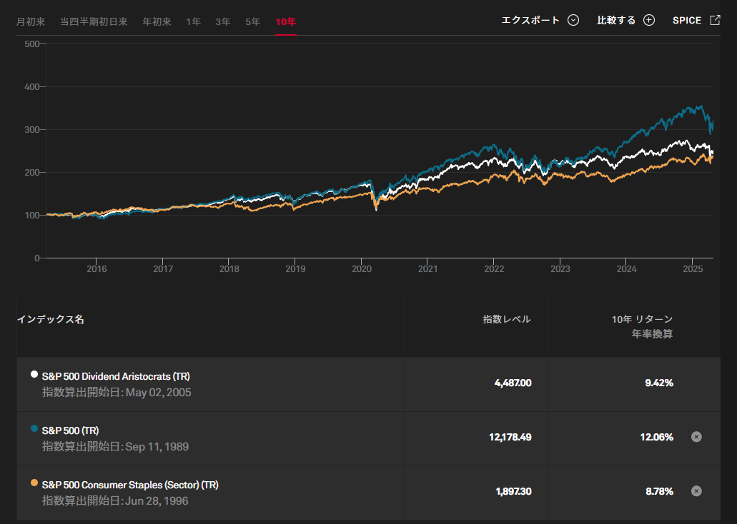Click the 10年 リターン column header
This screenshot has width=737, height=524.
click(642, 319)
